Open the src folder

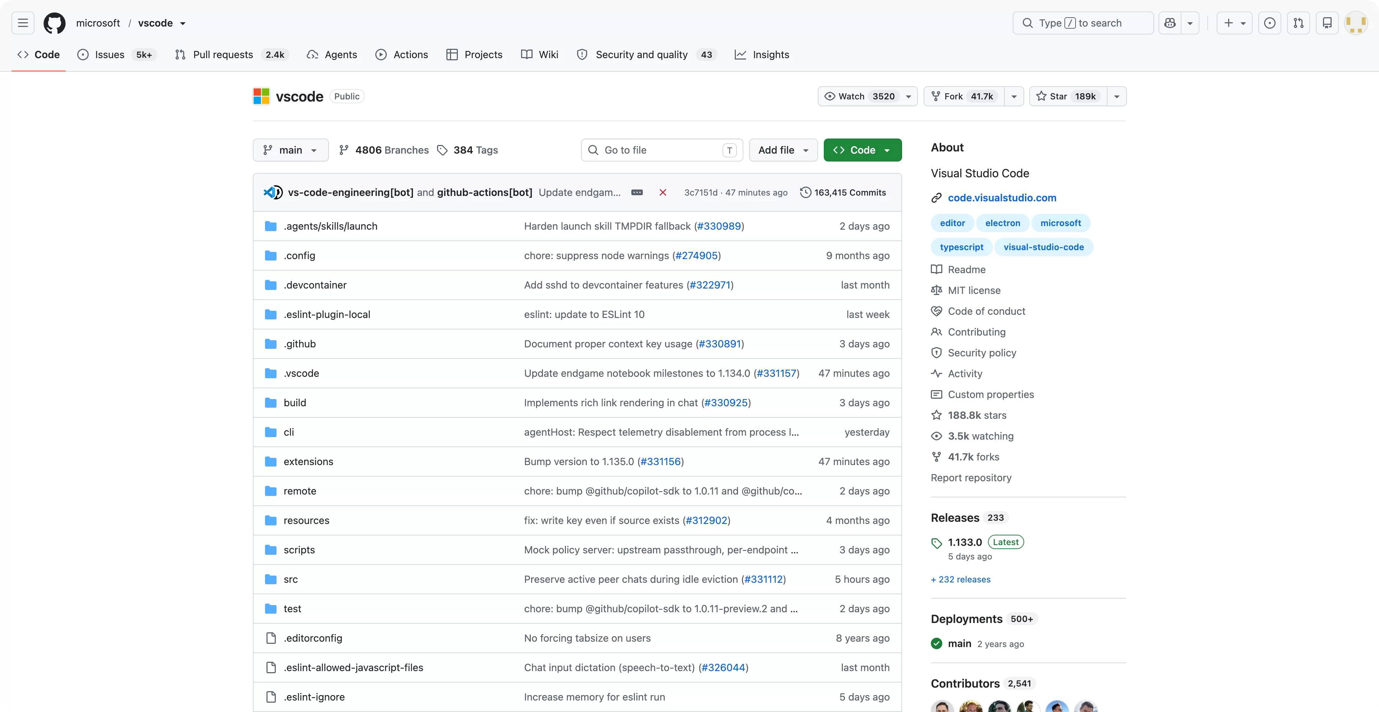(291, 579)
